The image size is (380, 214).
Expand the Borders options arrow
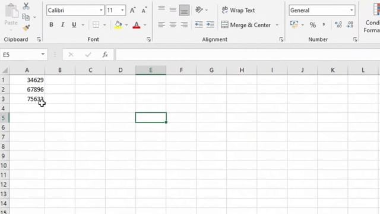coord(104,25)
